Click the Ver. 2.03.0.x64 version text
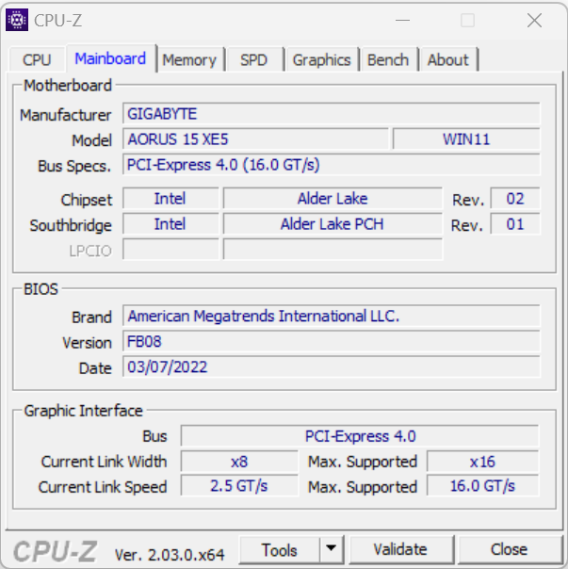 point(170,555)
